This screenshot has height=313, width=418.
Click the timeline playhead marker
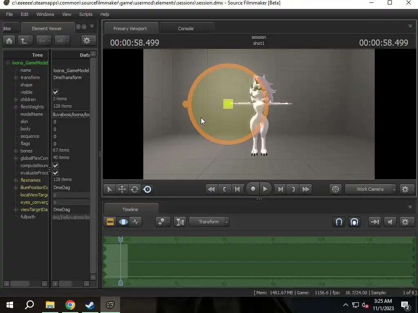pos(120,239)
